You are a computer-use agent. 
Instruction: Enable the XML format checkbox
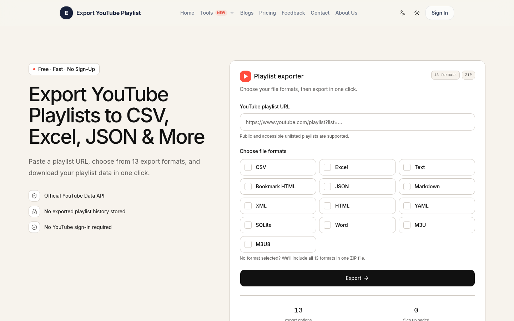[248, 206]
